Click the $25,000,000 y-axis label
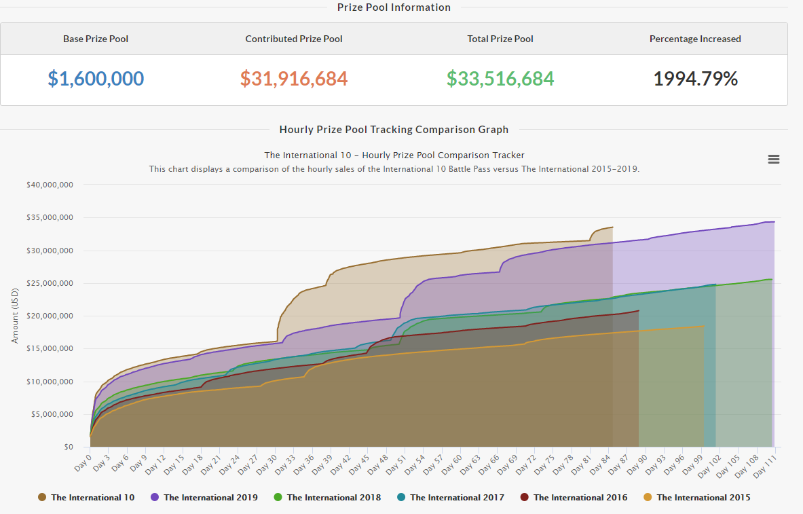The width and height of the screenshot is (803, 514). pos(50,283)
